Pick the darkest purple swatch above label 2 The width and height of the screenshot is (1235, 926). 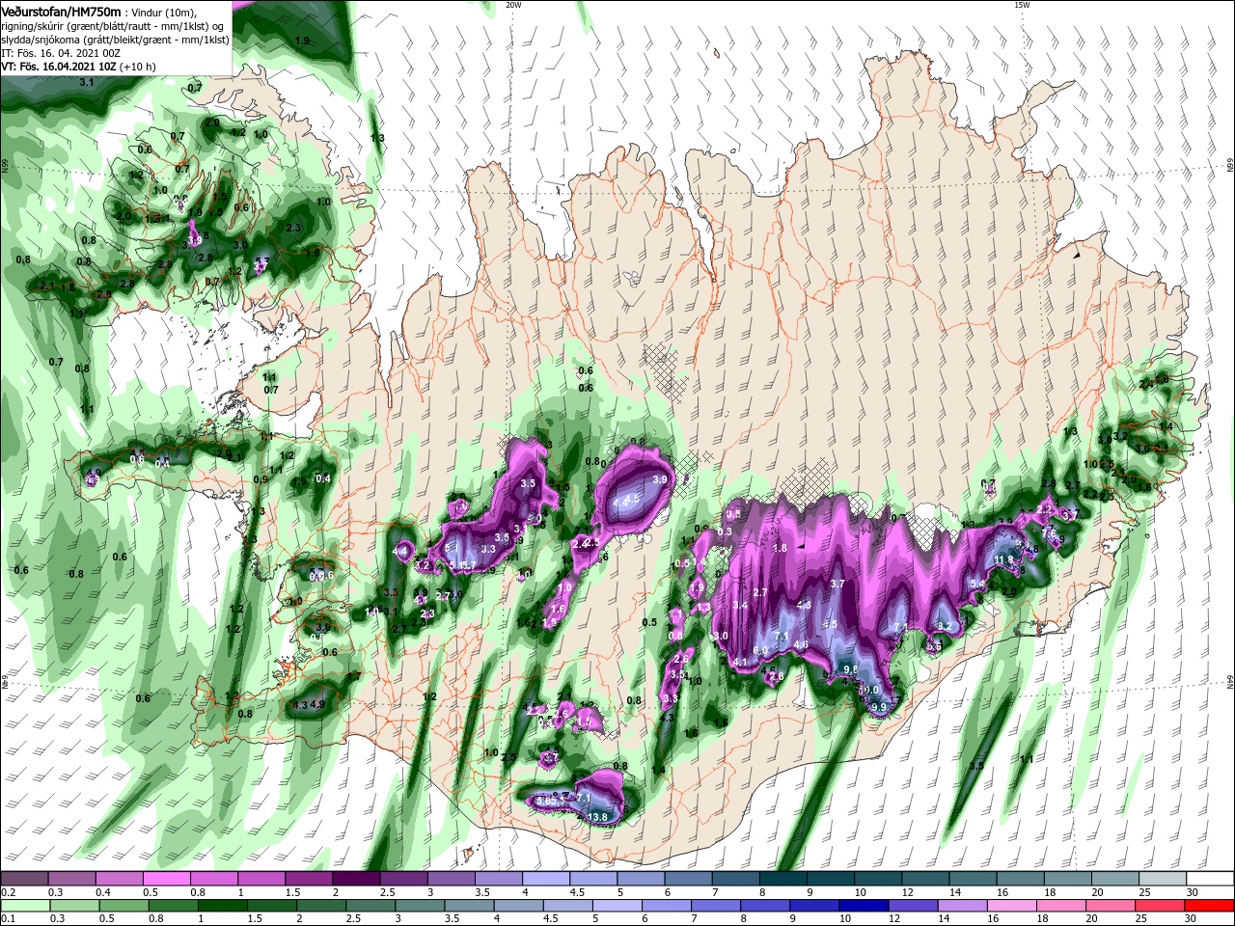click(355, 879)
